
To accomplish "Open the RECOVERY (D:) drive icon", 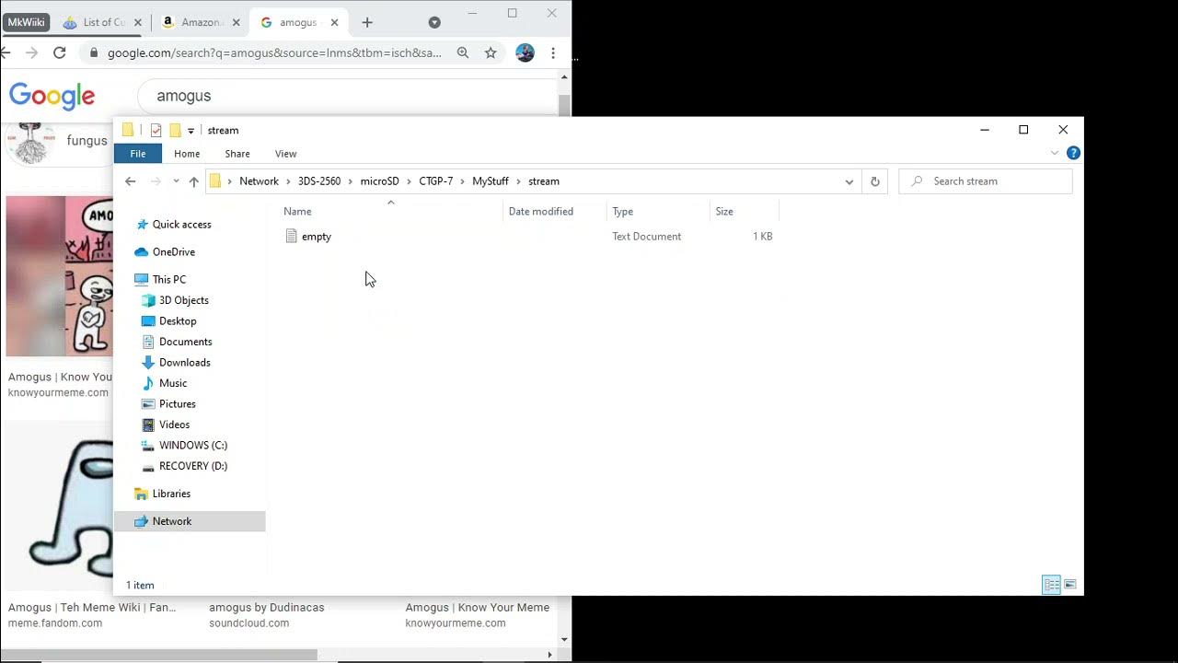I will 148,466.
